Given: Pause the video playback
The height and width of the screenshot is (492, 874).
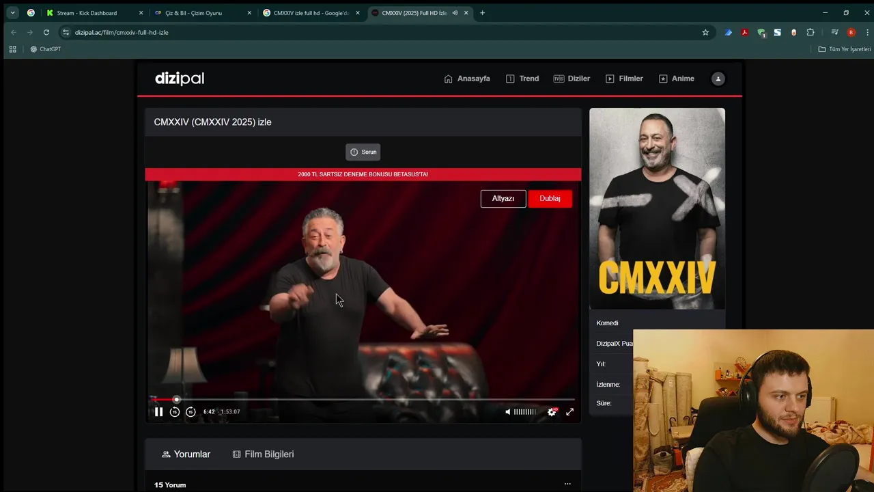Looking at the screenshot, I should click(158, 412).
